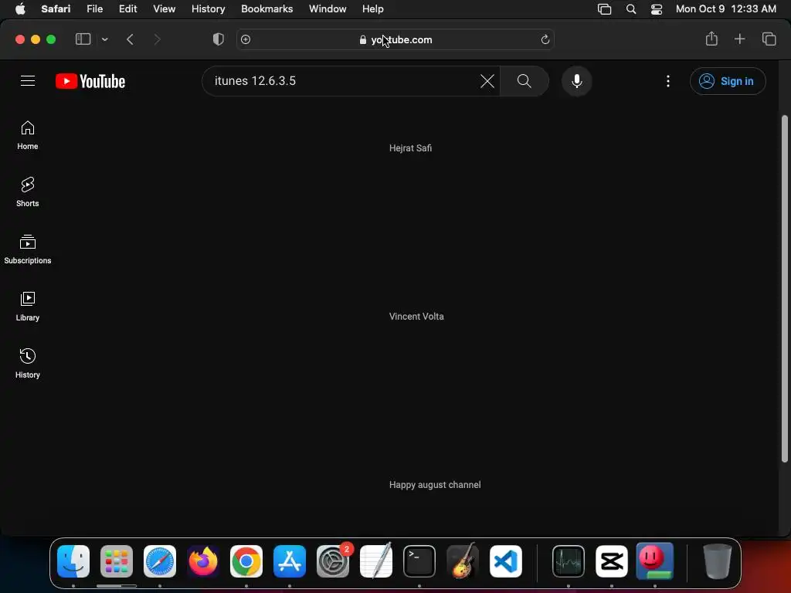
Task: Click the extension icon in the address bar
Action: point(246,39)
